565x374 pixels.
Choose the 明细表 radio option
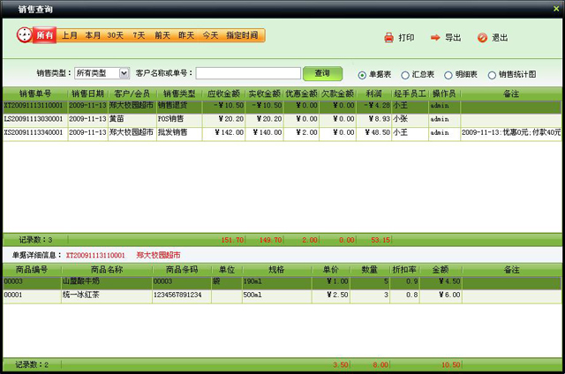tap(448, 75)
